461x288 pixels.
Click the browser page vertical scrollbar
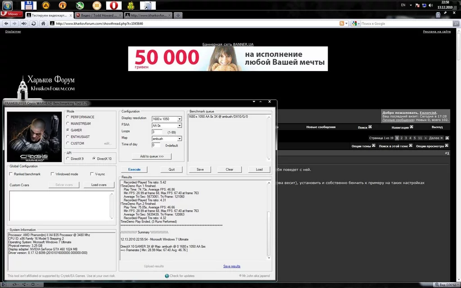pos(459,154)
